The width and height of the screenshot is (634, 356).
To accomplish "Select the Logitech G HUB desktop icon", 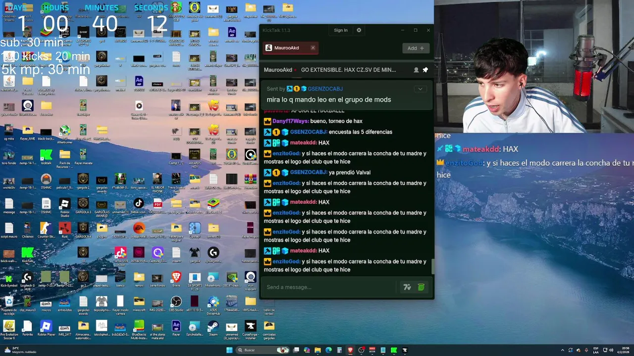I will point(27,280).
